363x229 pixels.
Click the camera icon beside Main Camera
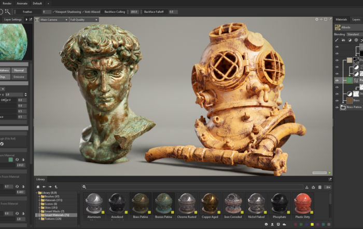pyautogui.click(x=37, y=20)
